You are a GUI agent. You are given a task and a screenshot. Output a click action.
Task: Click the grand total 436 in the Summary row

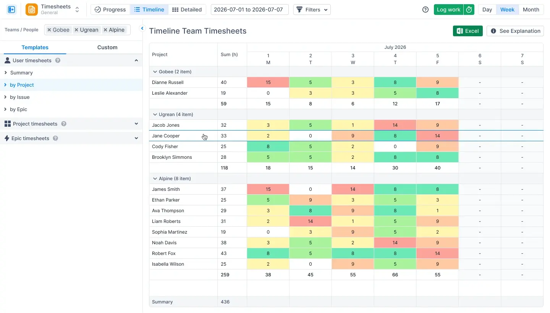tap(225, 302)
